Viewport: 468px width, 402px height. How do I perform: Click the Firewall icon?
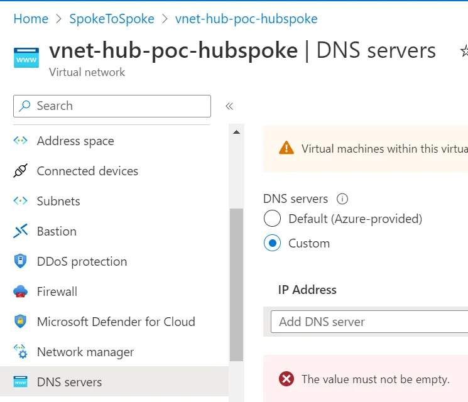[x=21, y=291]
